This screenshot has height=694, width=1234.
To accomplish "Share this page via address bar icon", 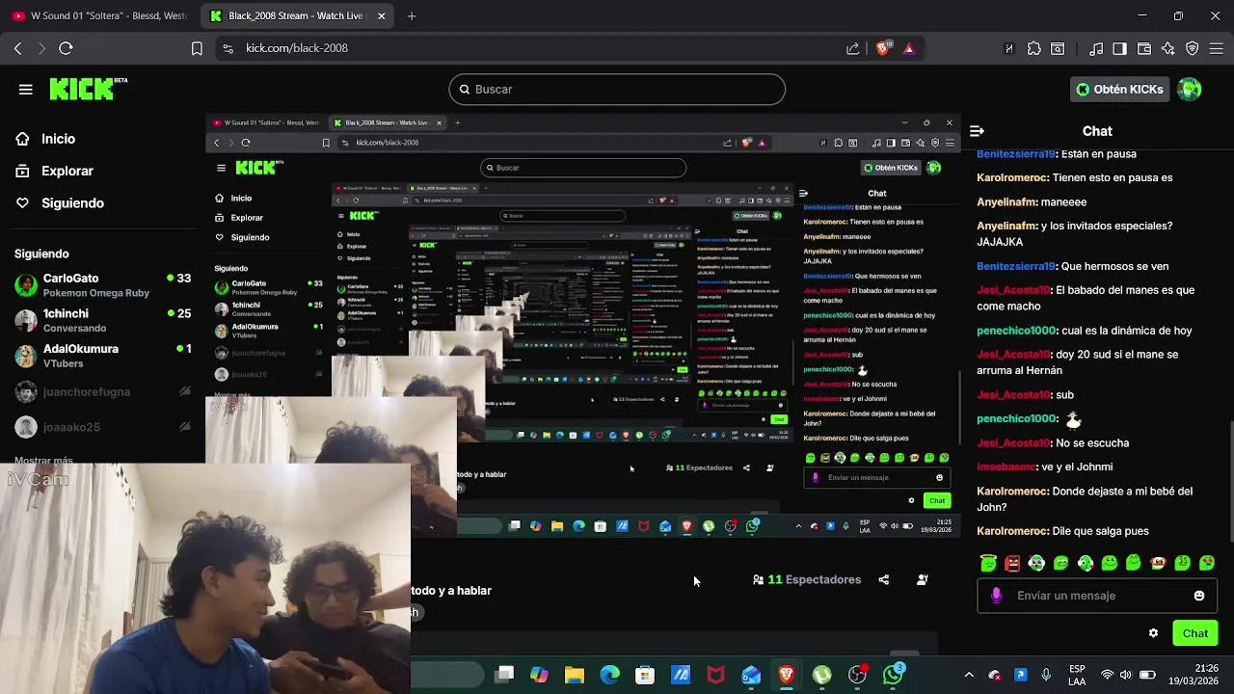I will tap(852, 48).
